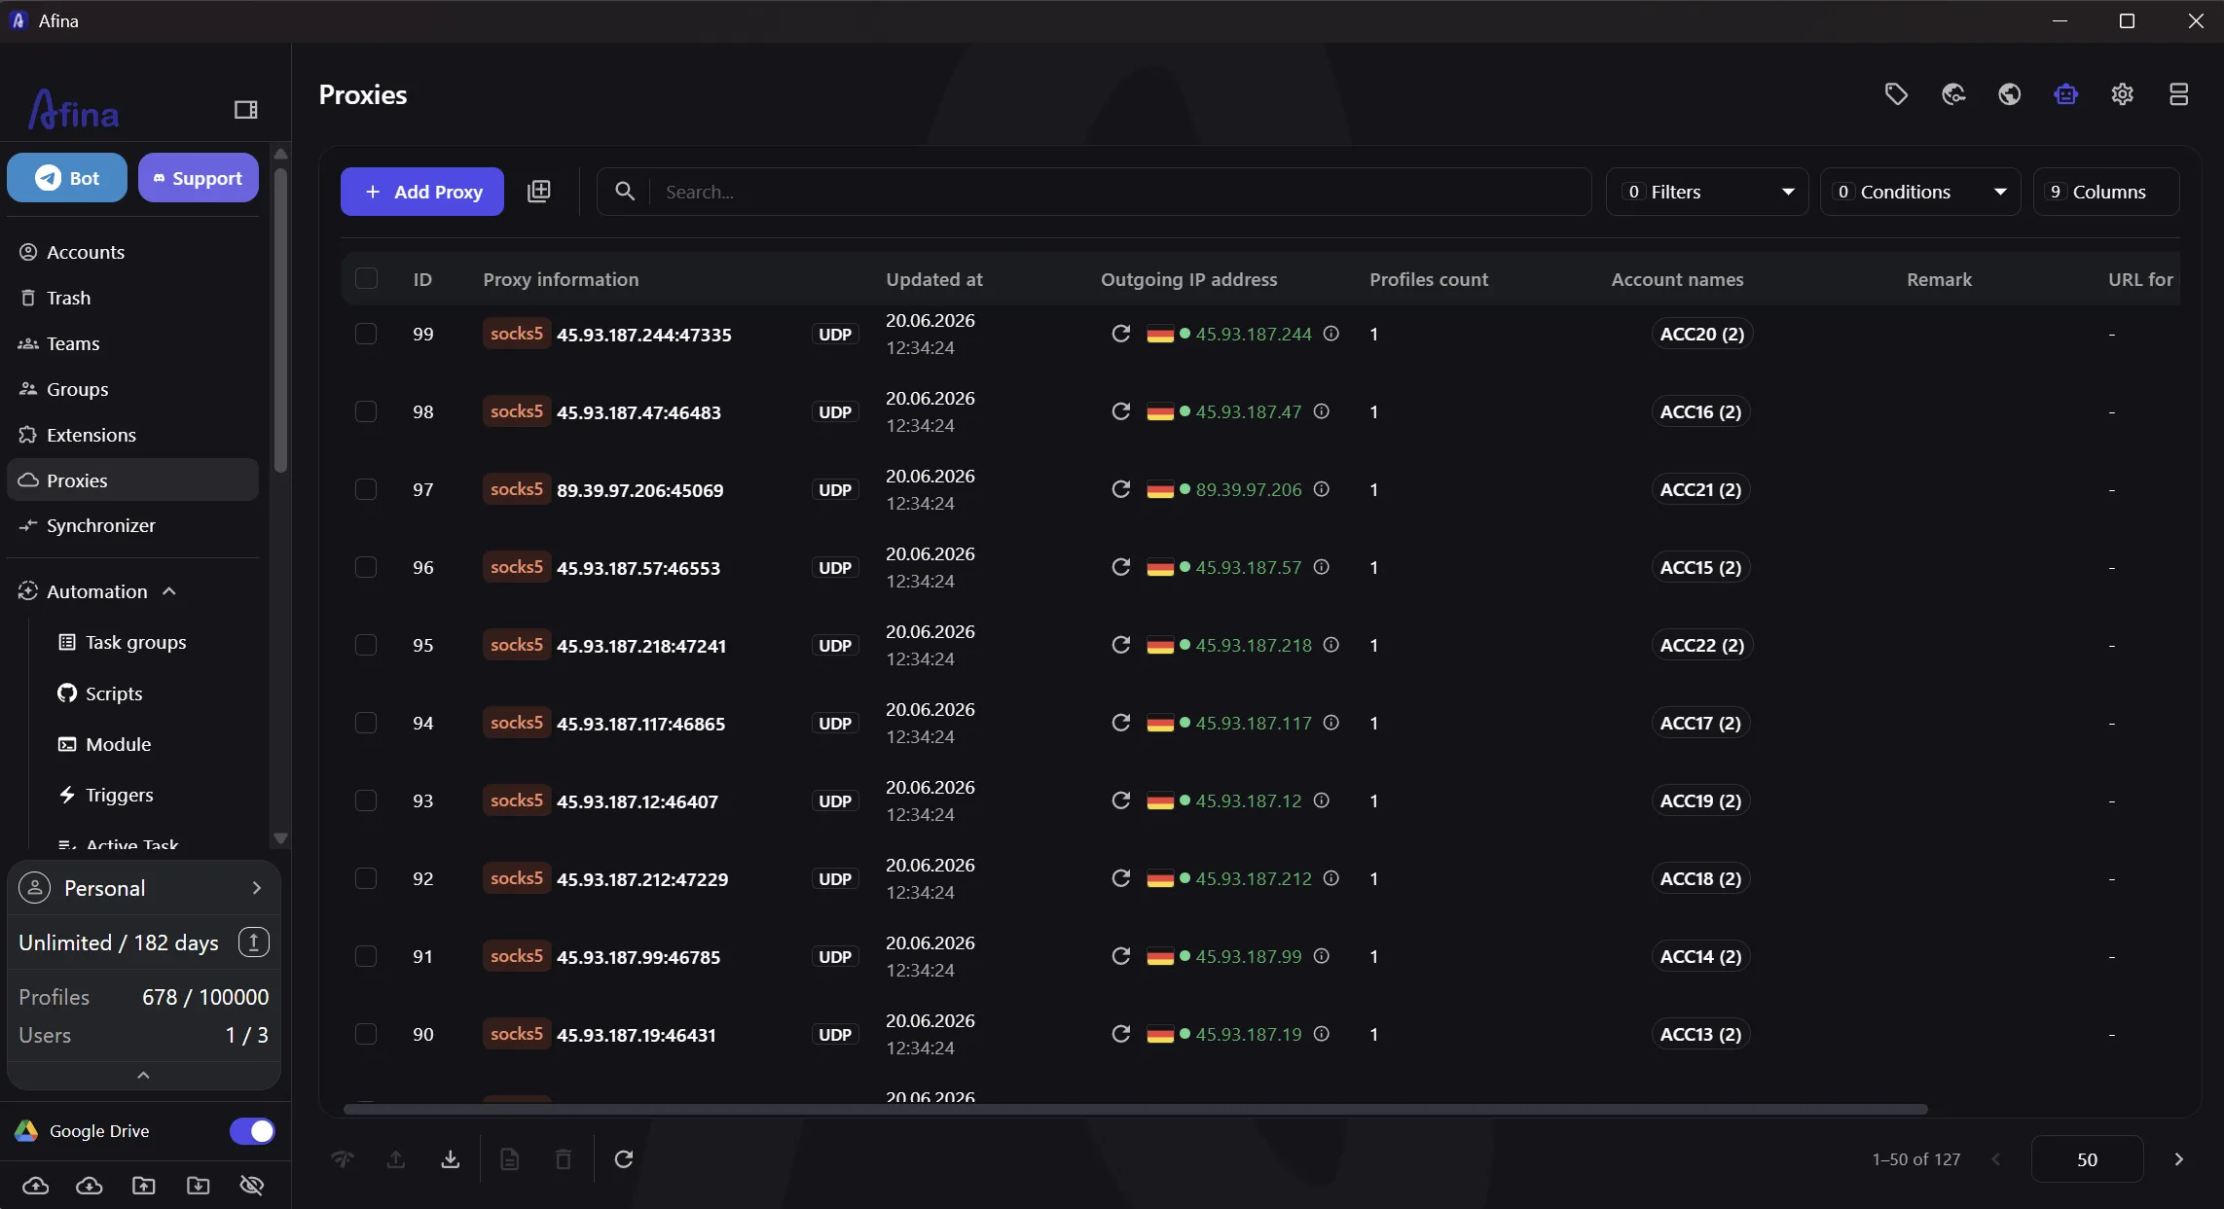Click the robot automation icon in header
The image size is (2224, 1209).
2065,94
